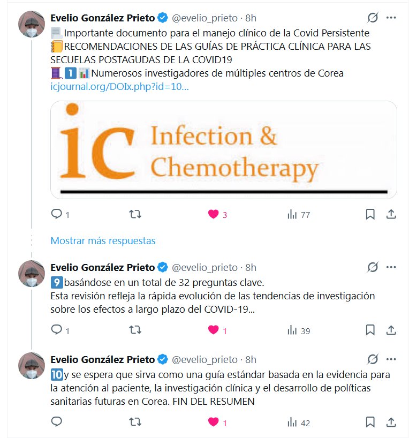Like the first tweet with 3 likes

click(214, 214)
